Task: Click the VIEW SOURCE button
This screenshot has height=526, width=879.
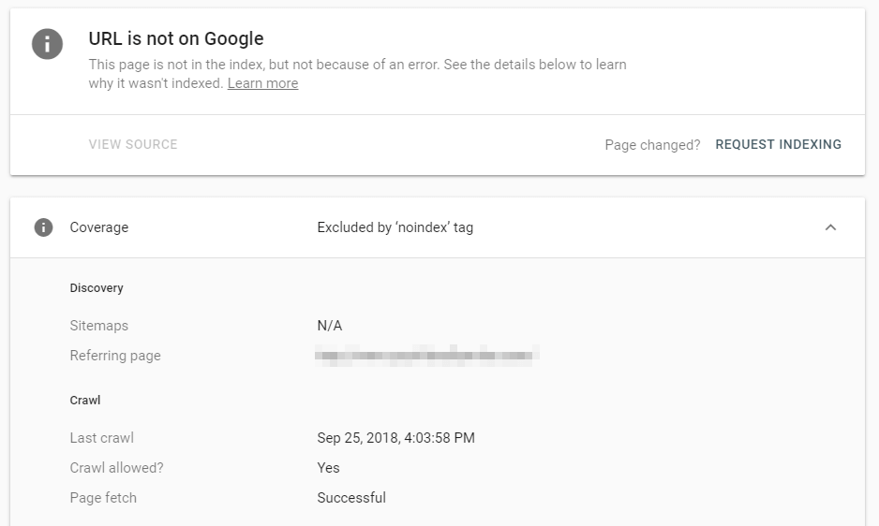Action: (x=133, y=144)
